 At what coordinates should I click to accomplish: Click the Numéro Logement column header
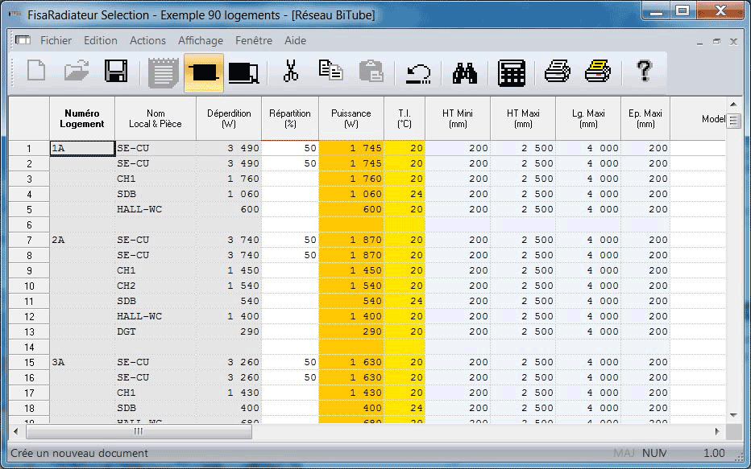click(82, 118)
